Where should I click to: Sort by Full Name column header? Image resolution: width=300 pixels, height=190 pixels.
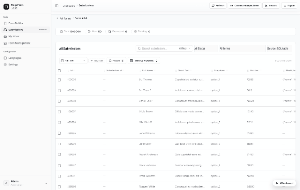pyautogui.click(x=149, y=70)
